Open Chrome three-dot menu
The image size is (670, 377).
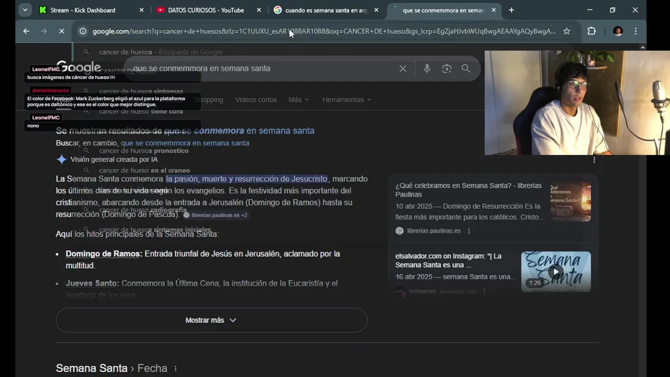635,31
